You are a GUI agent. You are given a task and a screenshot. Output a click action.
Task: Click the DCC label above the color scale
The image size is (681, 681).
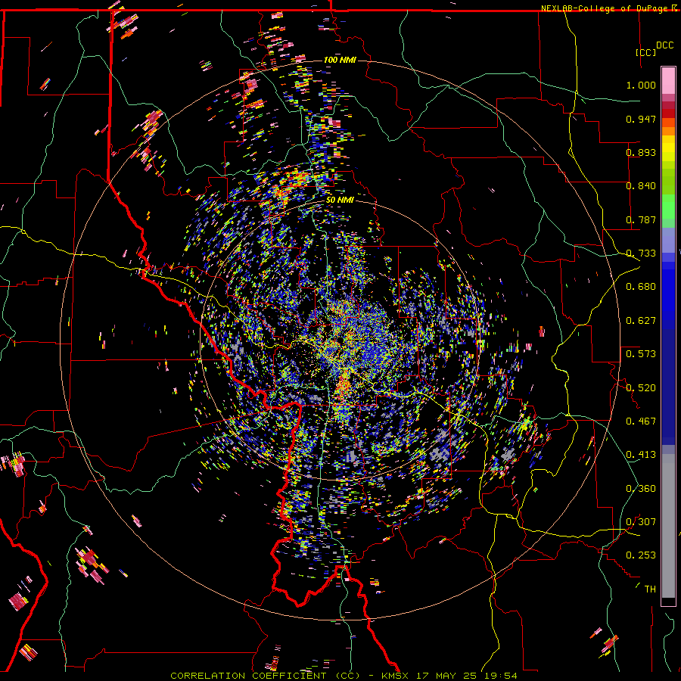pos(664,45)
